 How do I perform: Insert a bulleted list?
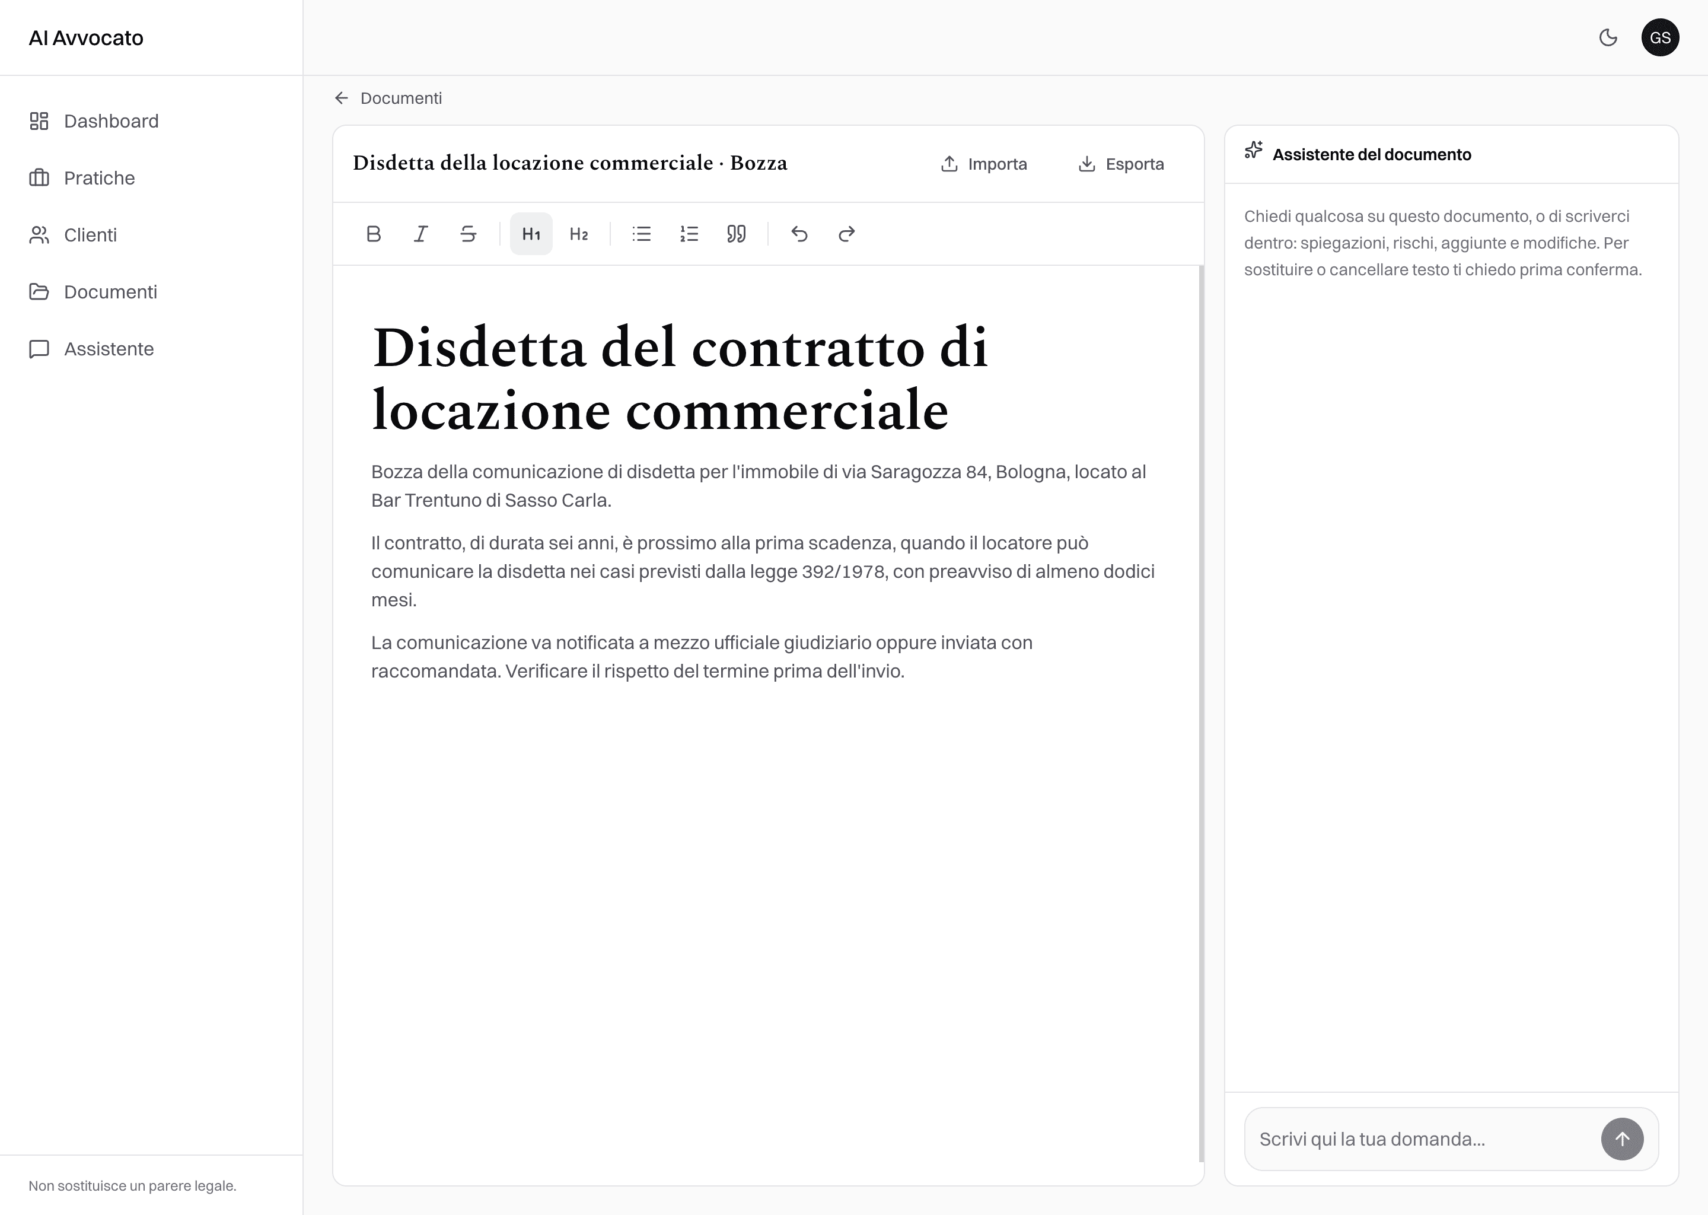(642, 234)
